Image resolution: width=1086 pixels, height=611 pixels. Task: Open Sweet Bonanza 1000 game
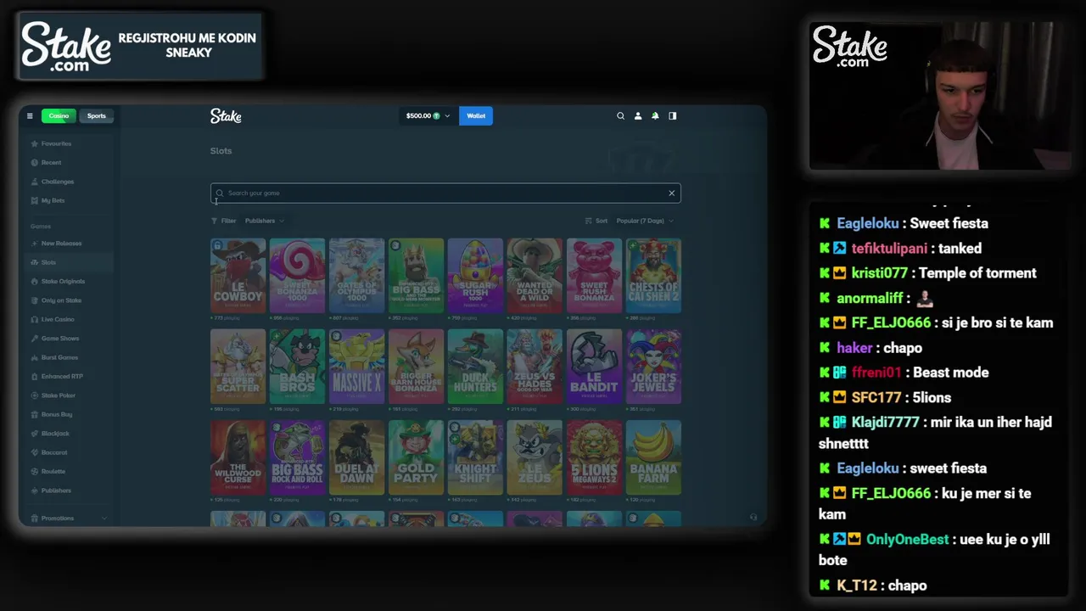297,276
